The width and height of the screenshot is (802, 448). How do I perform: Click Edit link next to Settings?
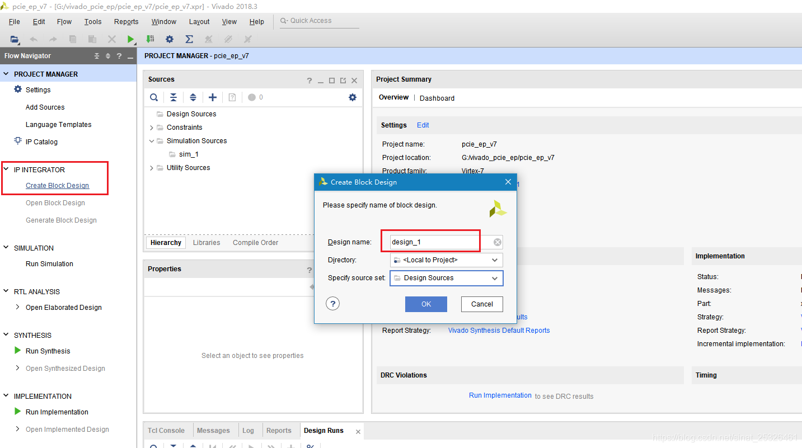coord(423,125)
